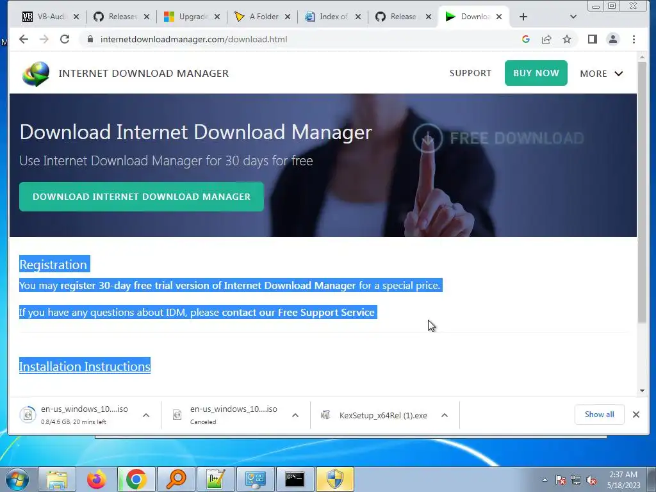Go back to the previous page

[24, 39]
